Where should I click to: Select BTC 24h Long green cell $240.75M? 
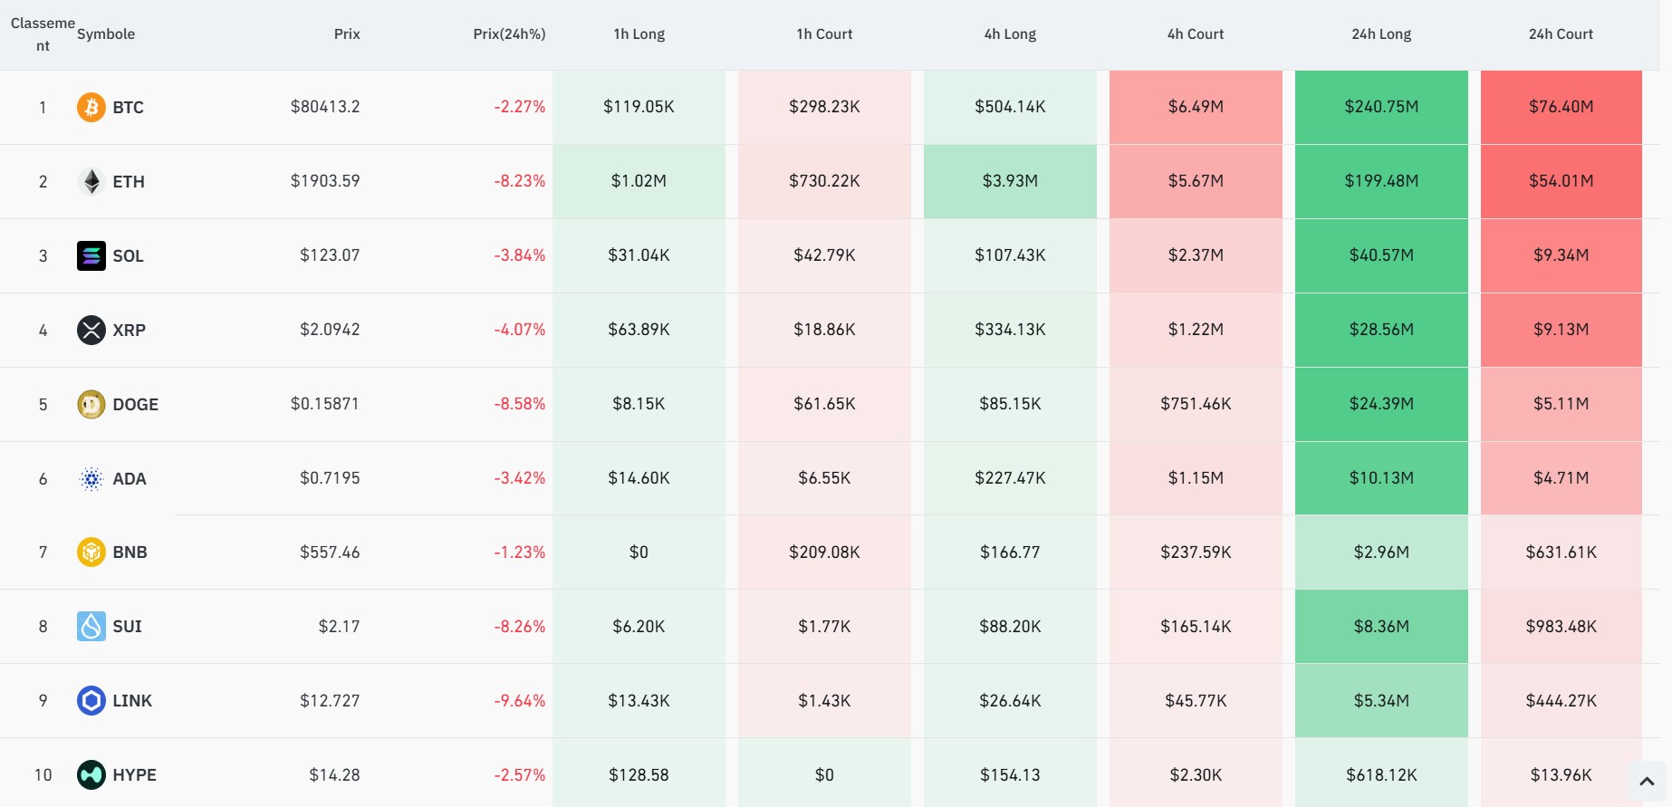1381,107
